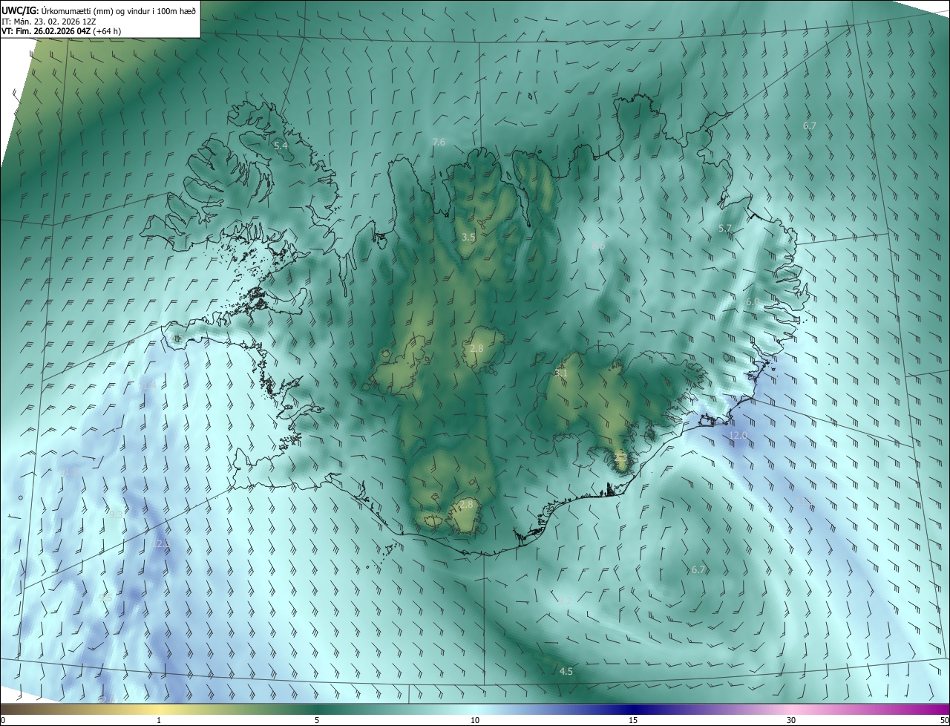Click the 'UWC/IG:' label in the header box

click(21, 10)
